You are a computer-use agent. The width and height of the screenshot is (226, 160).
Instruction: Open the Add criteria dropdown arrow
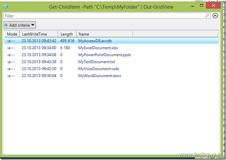coord(33,25)
